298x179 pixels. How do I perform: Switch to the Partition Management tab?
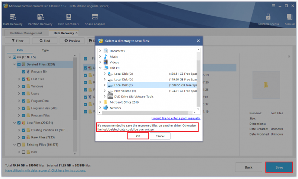click(26, 33)
